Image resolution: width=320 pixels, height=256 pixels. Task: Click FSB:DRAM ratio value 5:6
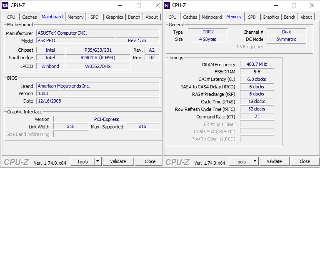coord(257,72)
